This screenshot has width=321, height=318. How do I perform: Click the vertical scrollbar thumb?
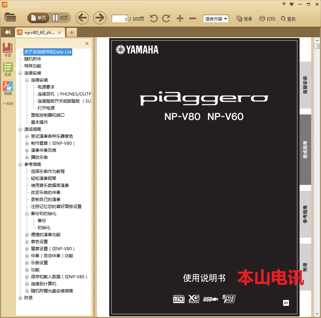click(x=317, y=46)
